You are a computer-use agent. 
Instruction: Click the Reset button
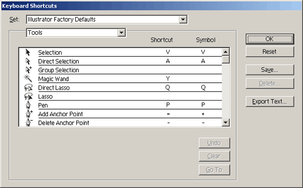[x=270, y=52]
